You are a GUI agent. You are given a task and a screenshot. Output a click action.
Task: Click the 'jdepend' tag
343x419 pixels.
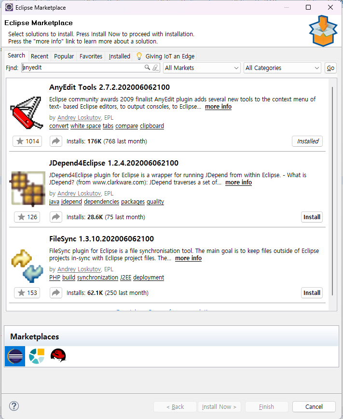(71, 202)
